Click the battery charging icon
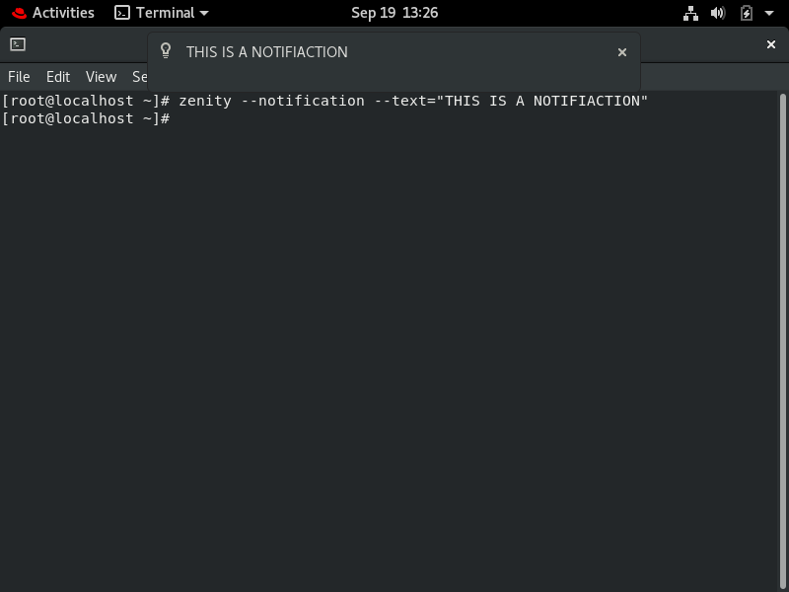789x592 pixels. (747, 13)
